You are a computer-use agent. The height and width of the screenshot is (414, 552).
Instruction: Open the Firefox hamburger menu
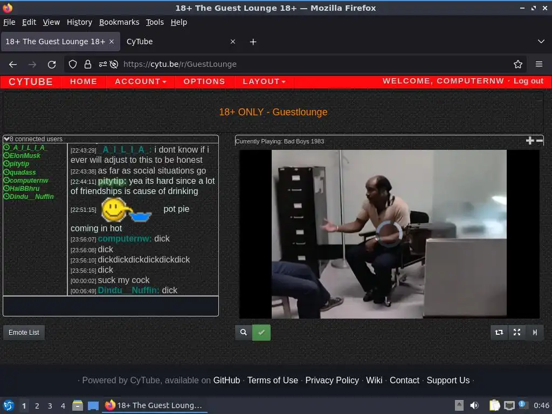[539, 64]
